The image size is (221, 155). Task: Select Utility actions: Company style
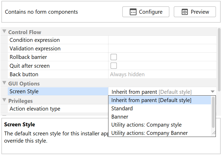tap(146, 125)
